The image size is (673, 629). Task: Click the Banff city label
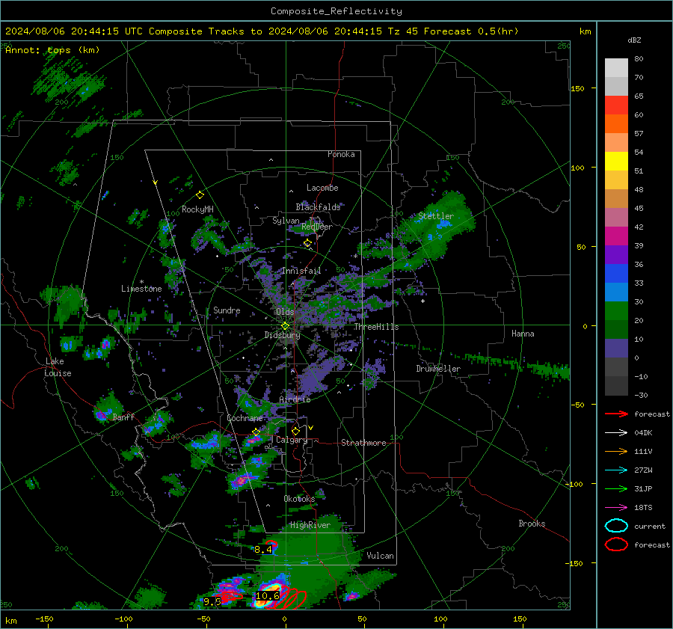(123, 417)
